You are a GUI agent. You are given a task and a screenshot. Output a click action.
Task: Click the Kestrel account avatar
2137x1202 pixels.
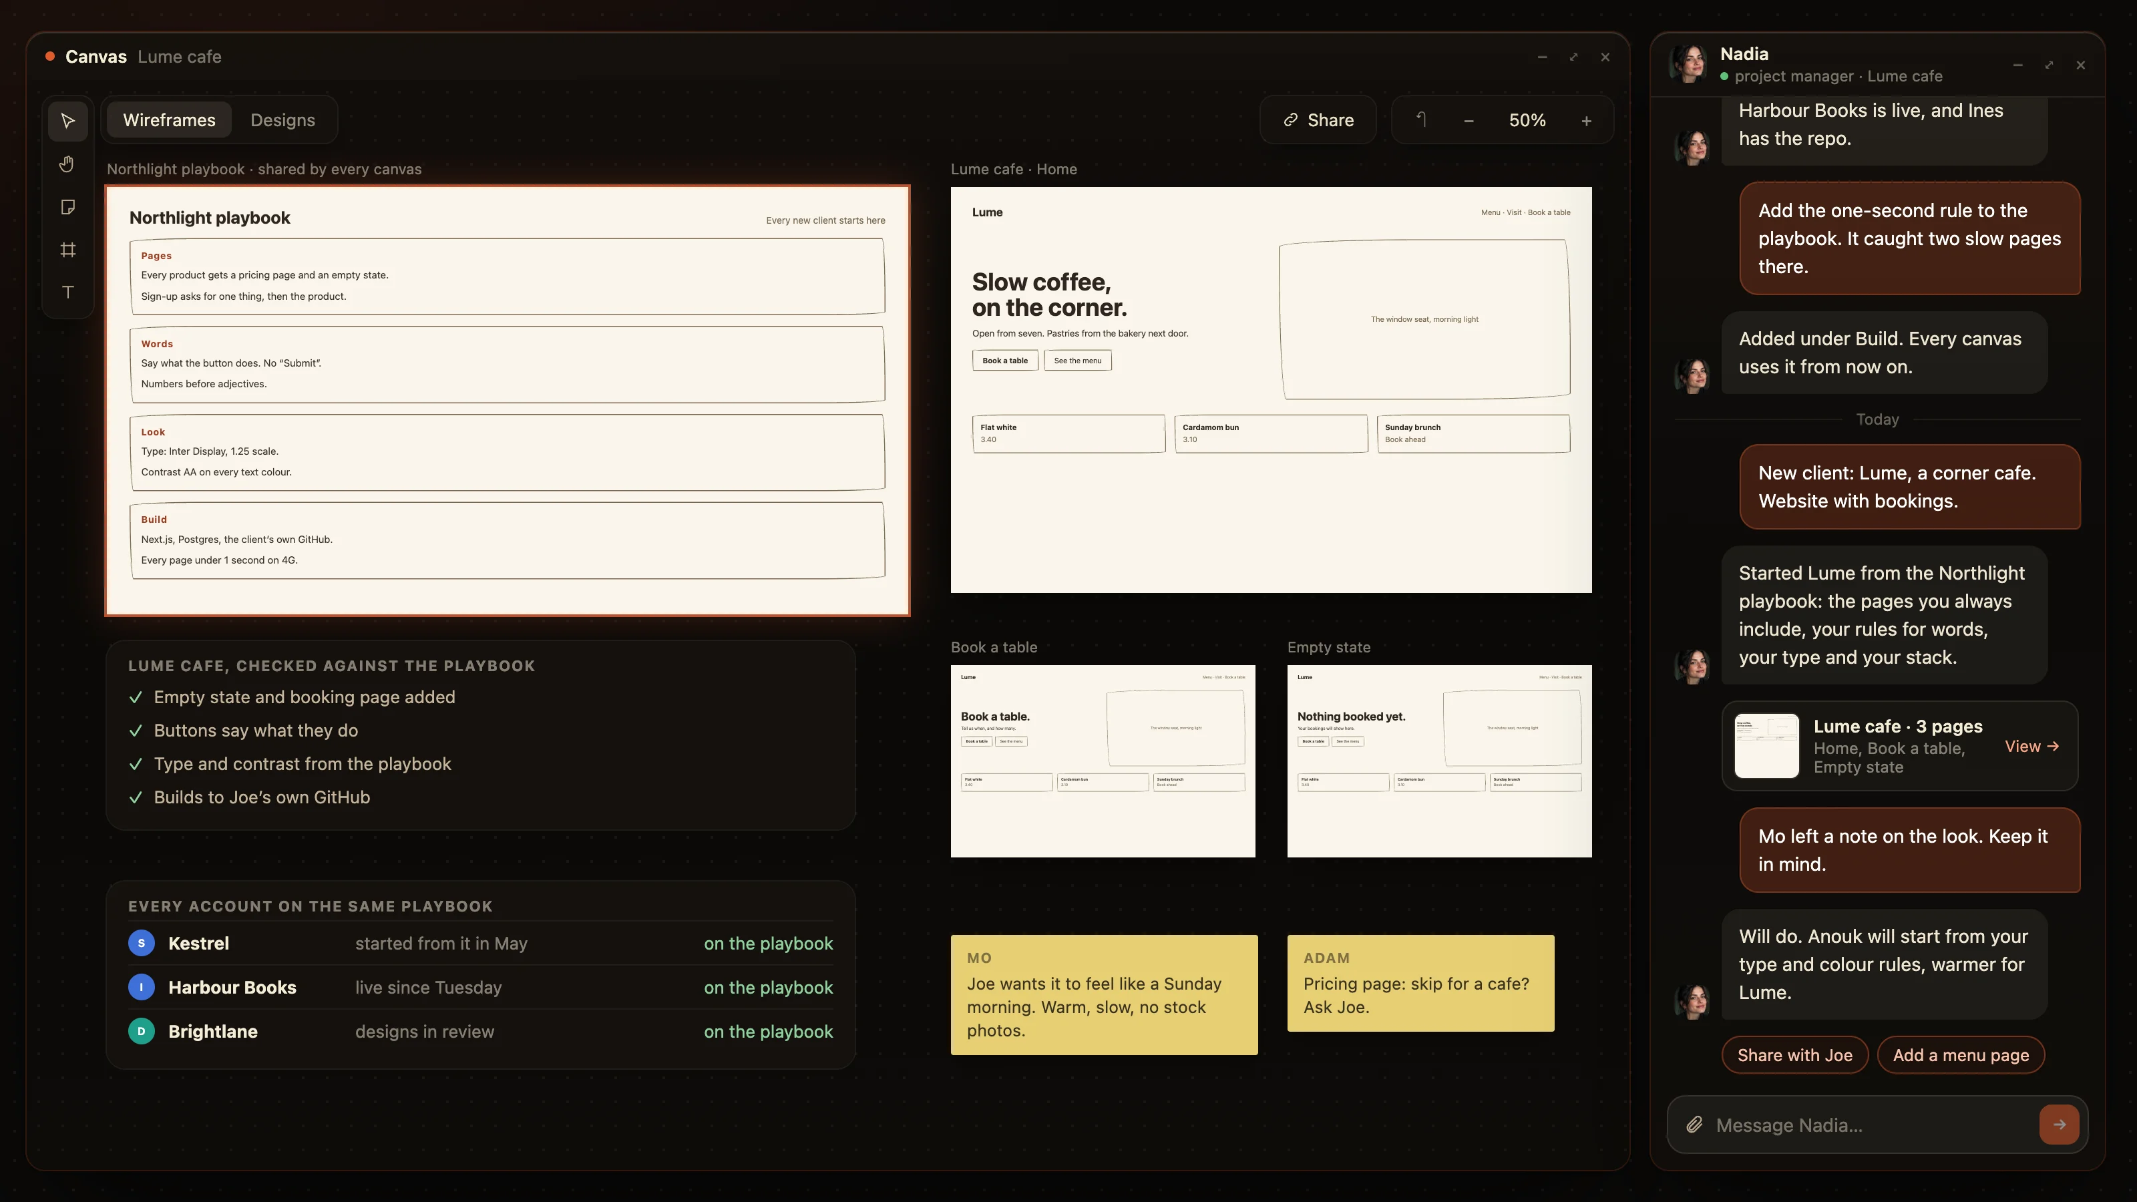point(141,943)
